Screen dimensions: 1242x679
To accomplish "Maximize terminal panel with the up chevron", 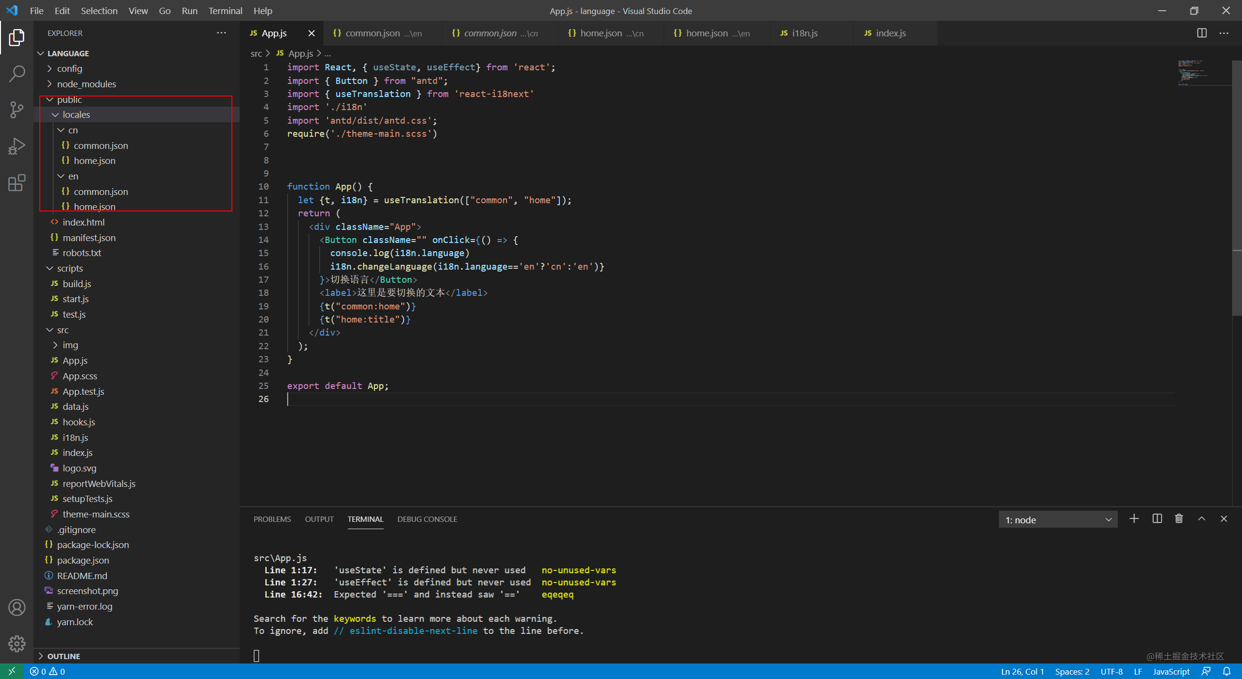I will 1202,519.
